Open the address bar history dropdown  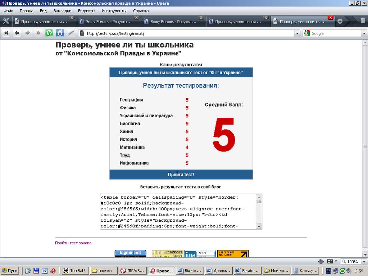pyautogui.click(x=297, y=33)
